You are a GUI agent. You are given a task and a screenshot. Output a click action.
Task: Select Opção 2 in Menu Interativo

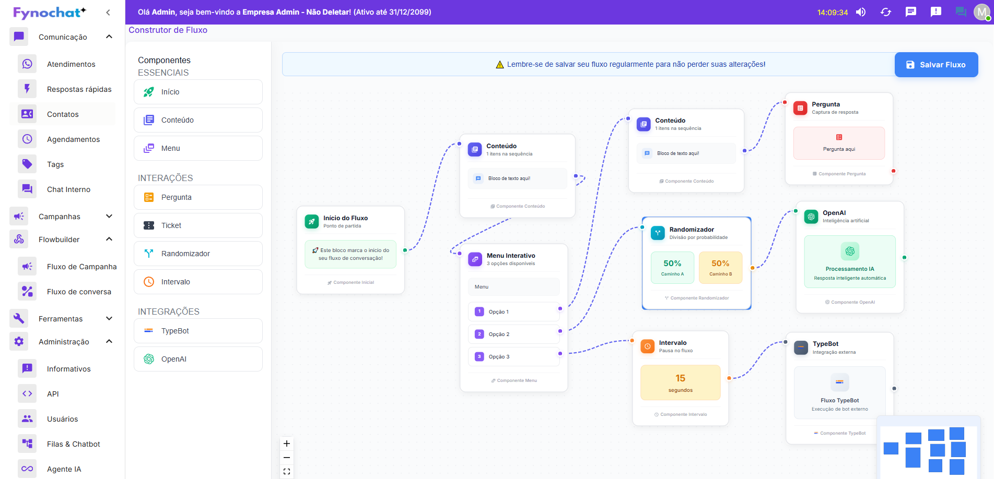click(513, 334)
